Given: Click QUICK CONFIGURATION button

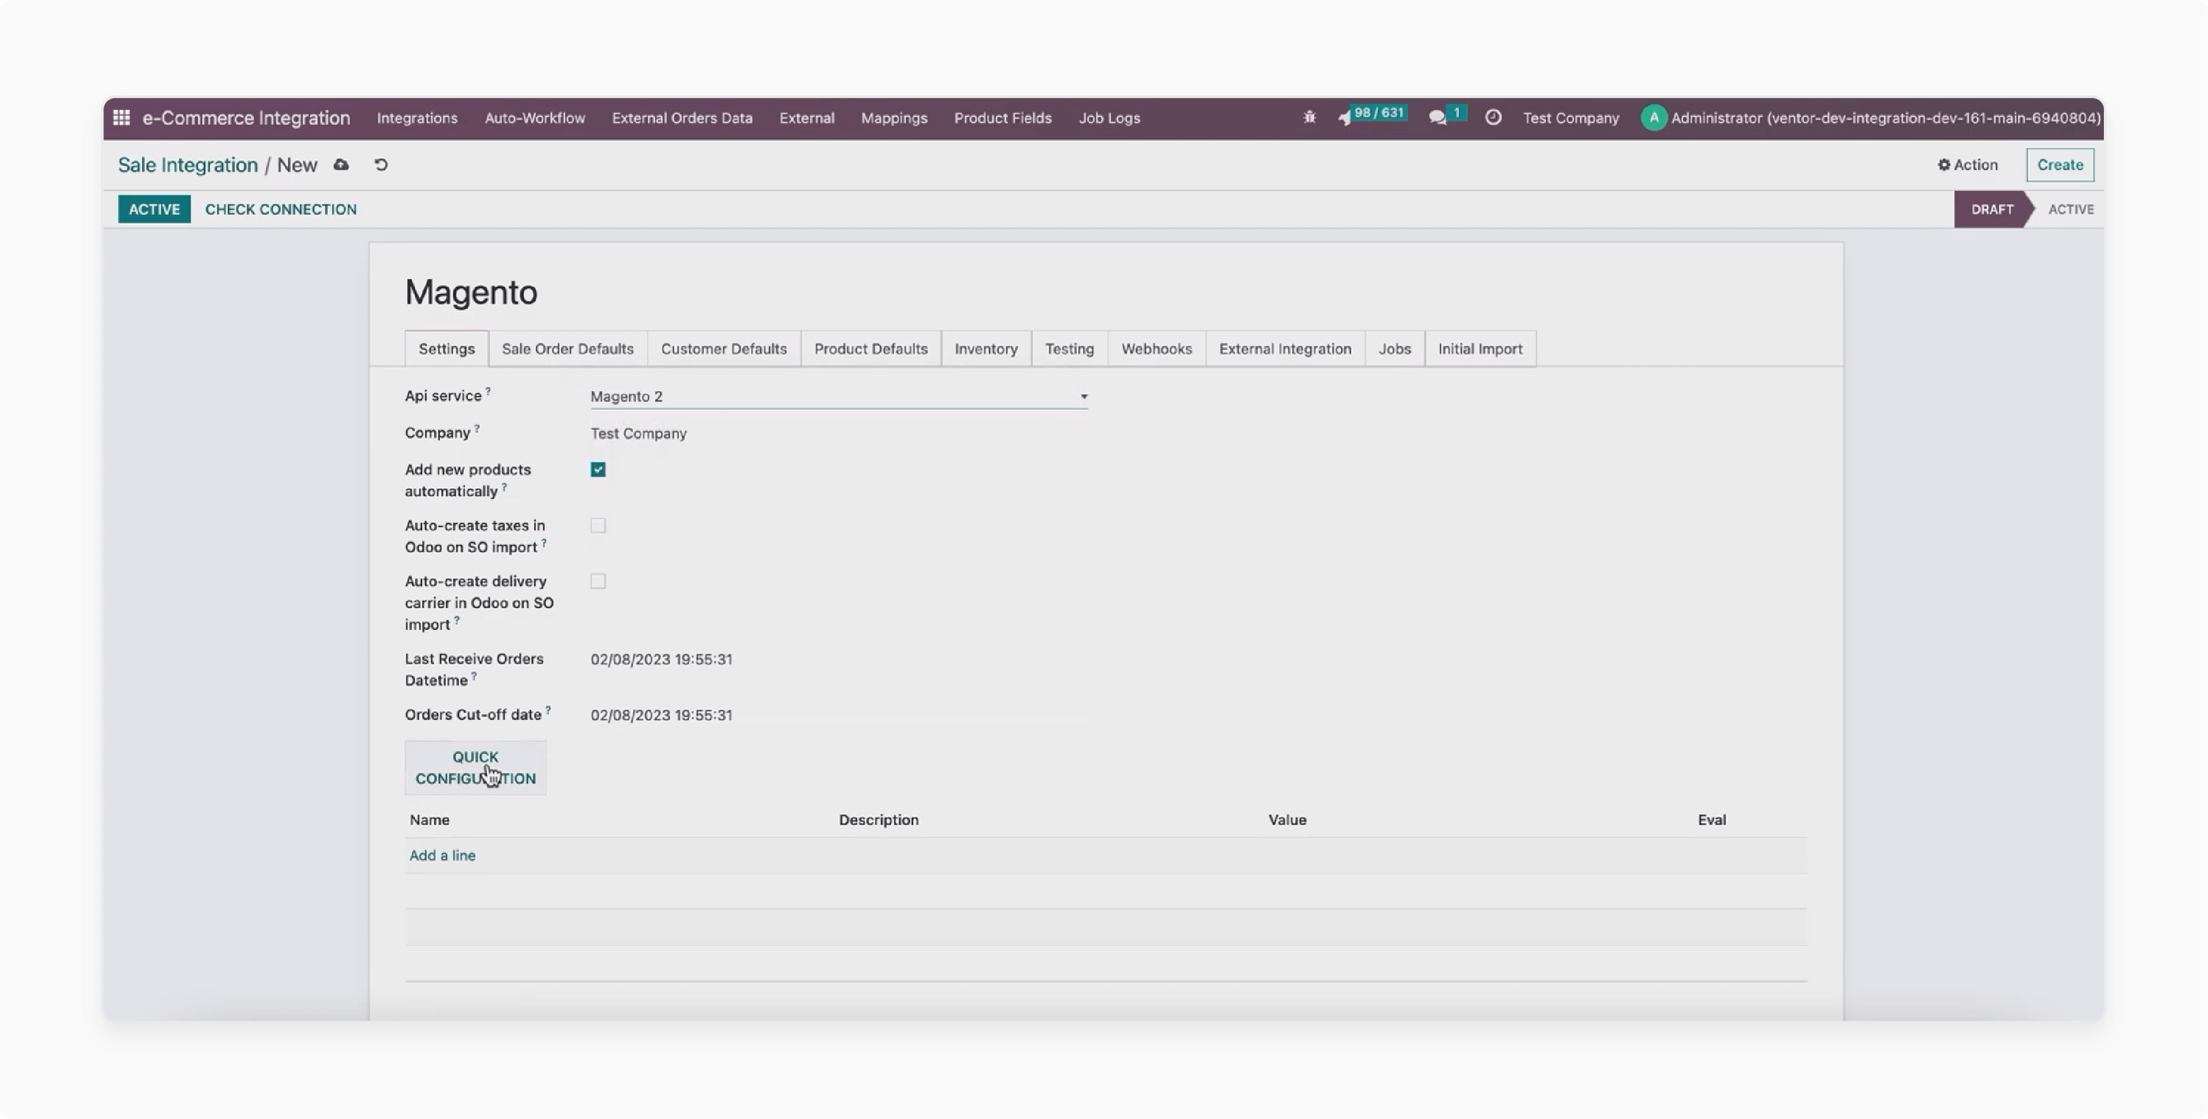Looking at the screenshot, I should coord(475,767).
